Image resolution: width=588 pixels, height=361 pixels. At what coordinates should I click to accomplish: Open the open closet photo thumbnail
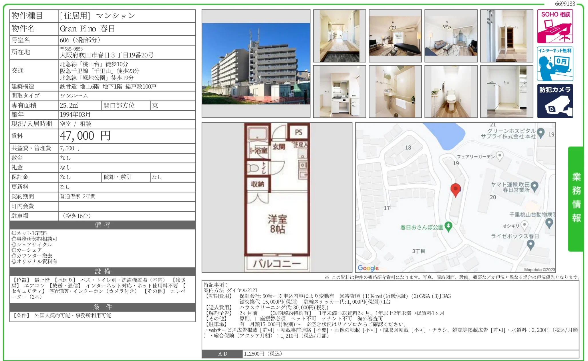[506, 36]
